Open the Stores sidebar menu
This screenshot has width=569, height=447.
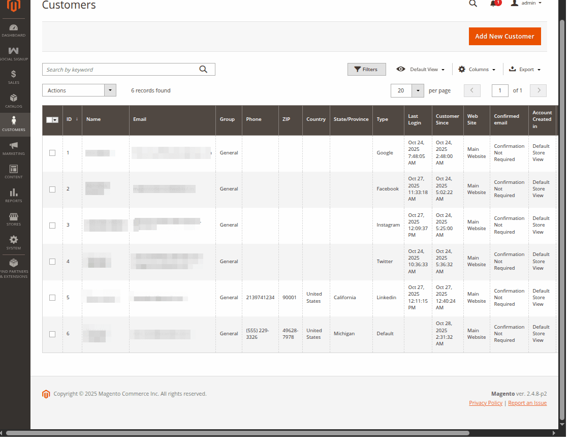click(14, 218)
